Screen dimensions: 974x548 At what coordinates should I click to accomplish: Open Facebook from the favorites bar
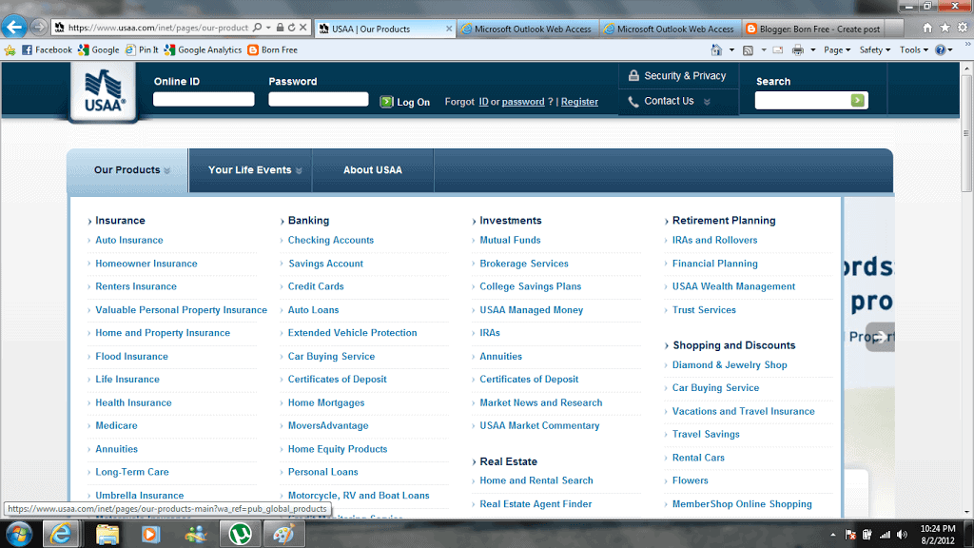pyautogui.click(x=47, y=49)
